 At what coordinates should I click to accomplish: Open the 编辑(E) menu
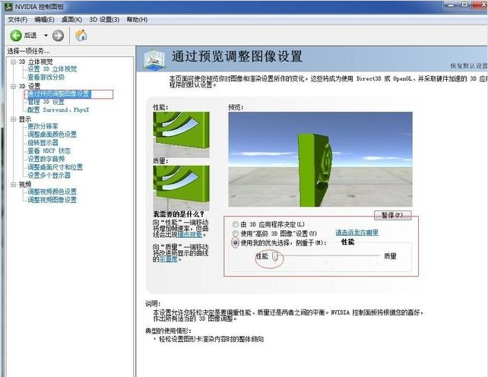(45, 20)
